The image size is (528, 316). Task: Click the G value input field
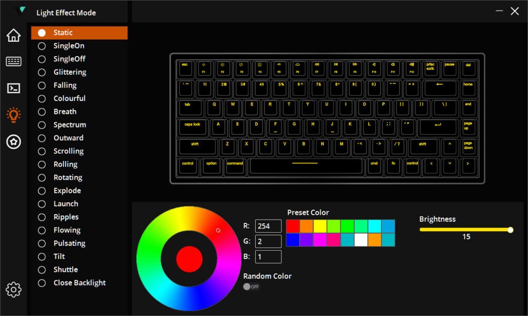268,241
